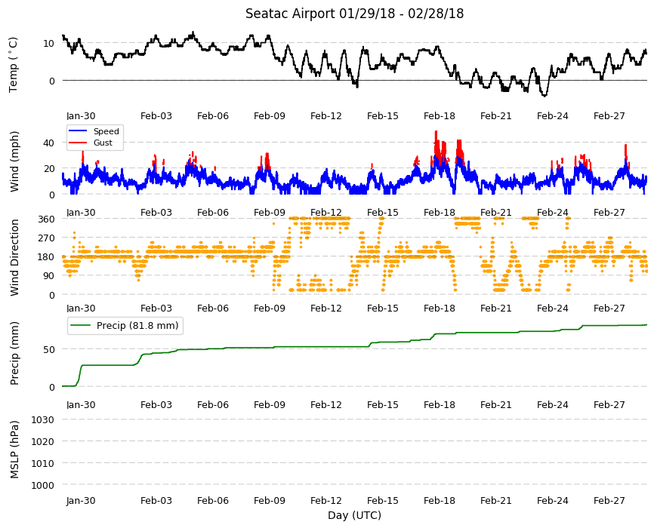Click the 360 tick on wind direction axis
This screenshot has height=528, width=657.
coord(46,219)
